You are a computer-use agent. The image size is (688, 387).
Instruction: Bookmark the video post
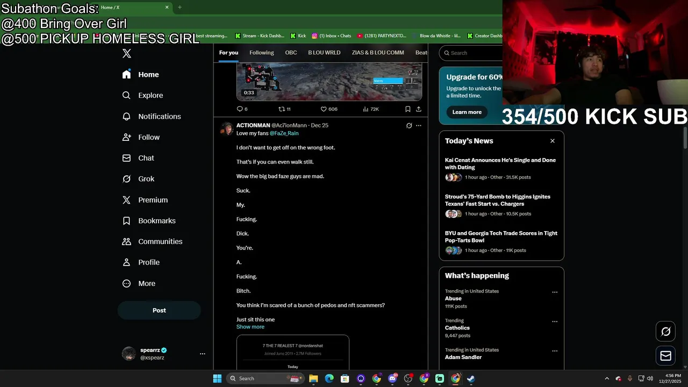pyautogui.click(x=408, y=109)
